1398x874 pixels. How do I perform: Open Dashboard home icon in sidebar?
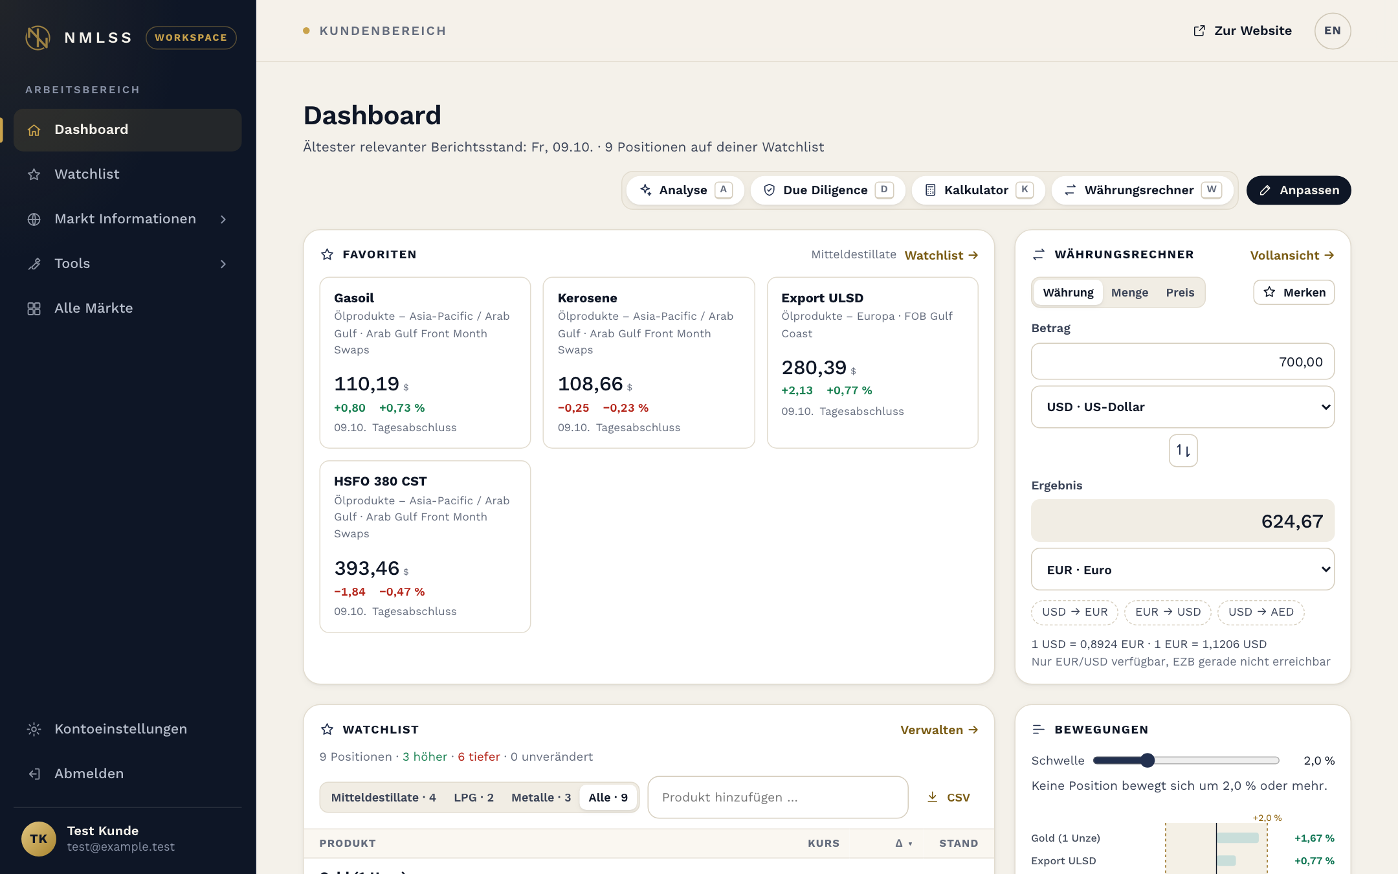[x=34, y=130]
